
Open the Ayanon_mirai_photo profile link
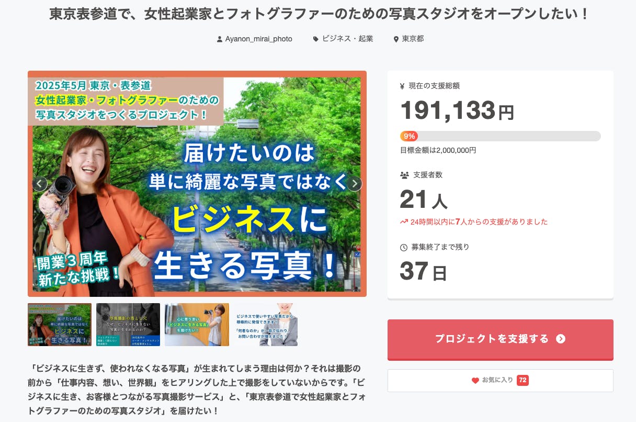(258, 39)
